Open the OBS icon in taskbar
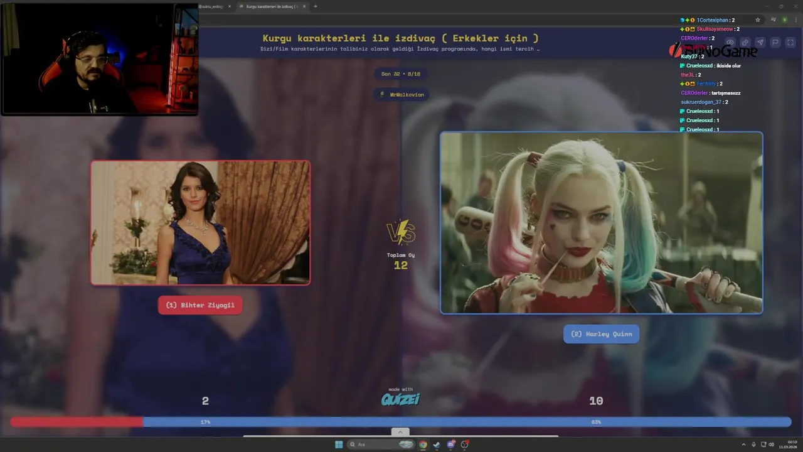803x452 pixels. pos(464,444)
